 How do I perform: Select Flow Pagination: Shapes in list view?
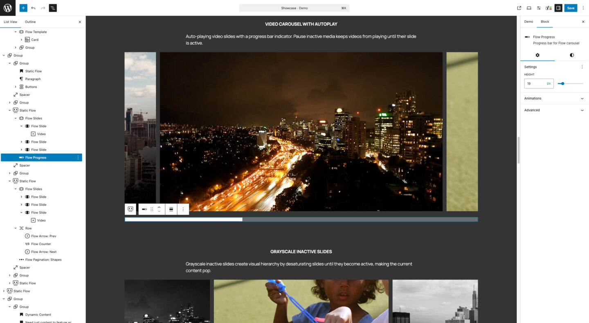click(x=43, y=260)
